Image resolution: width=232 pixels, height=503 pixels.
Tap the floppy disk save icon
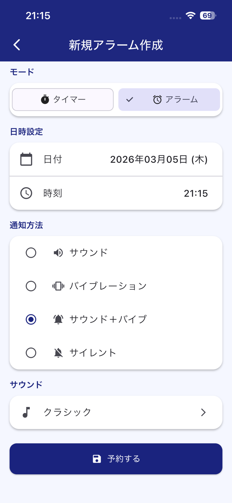point(97,459)
